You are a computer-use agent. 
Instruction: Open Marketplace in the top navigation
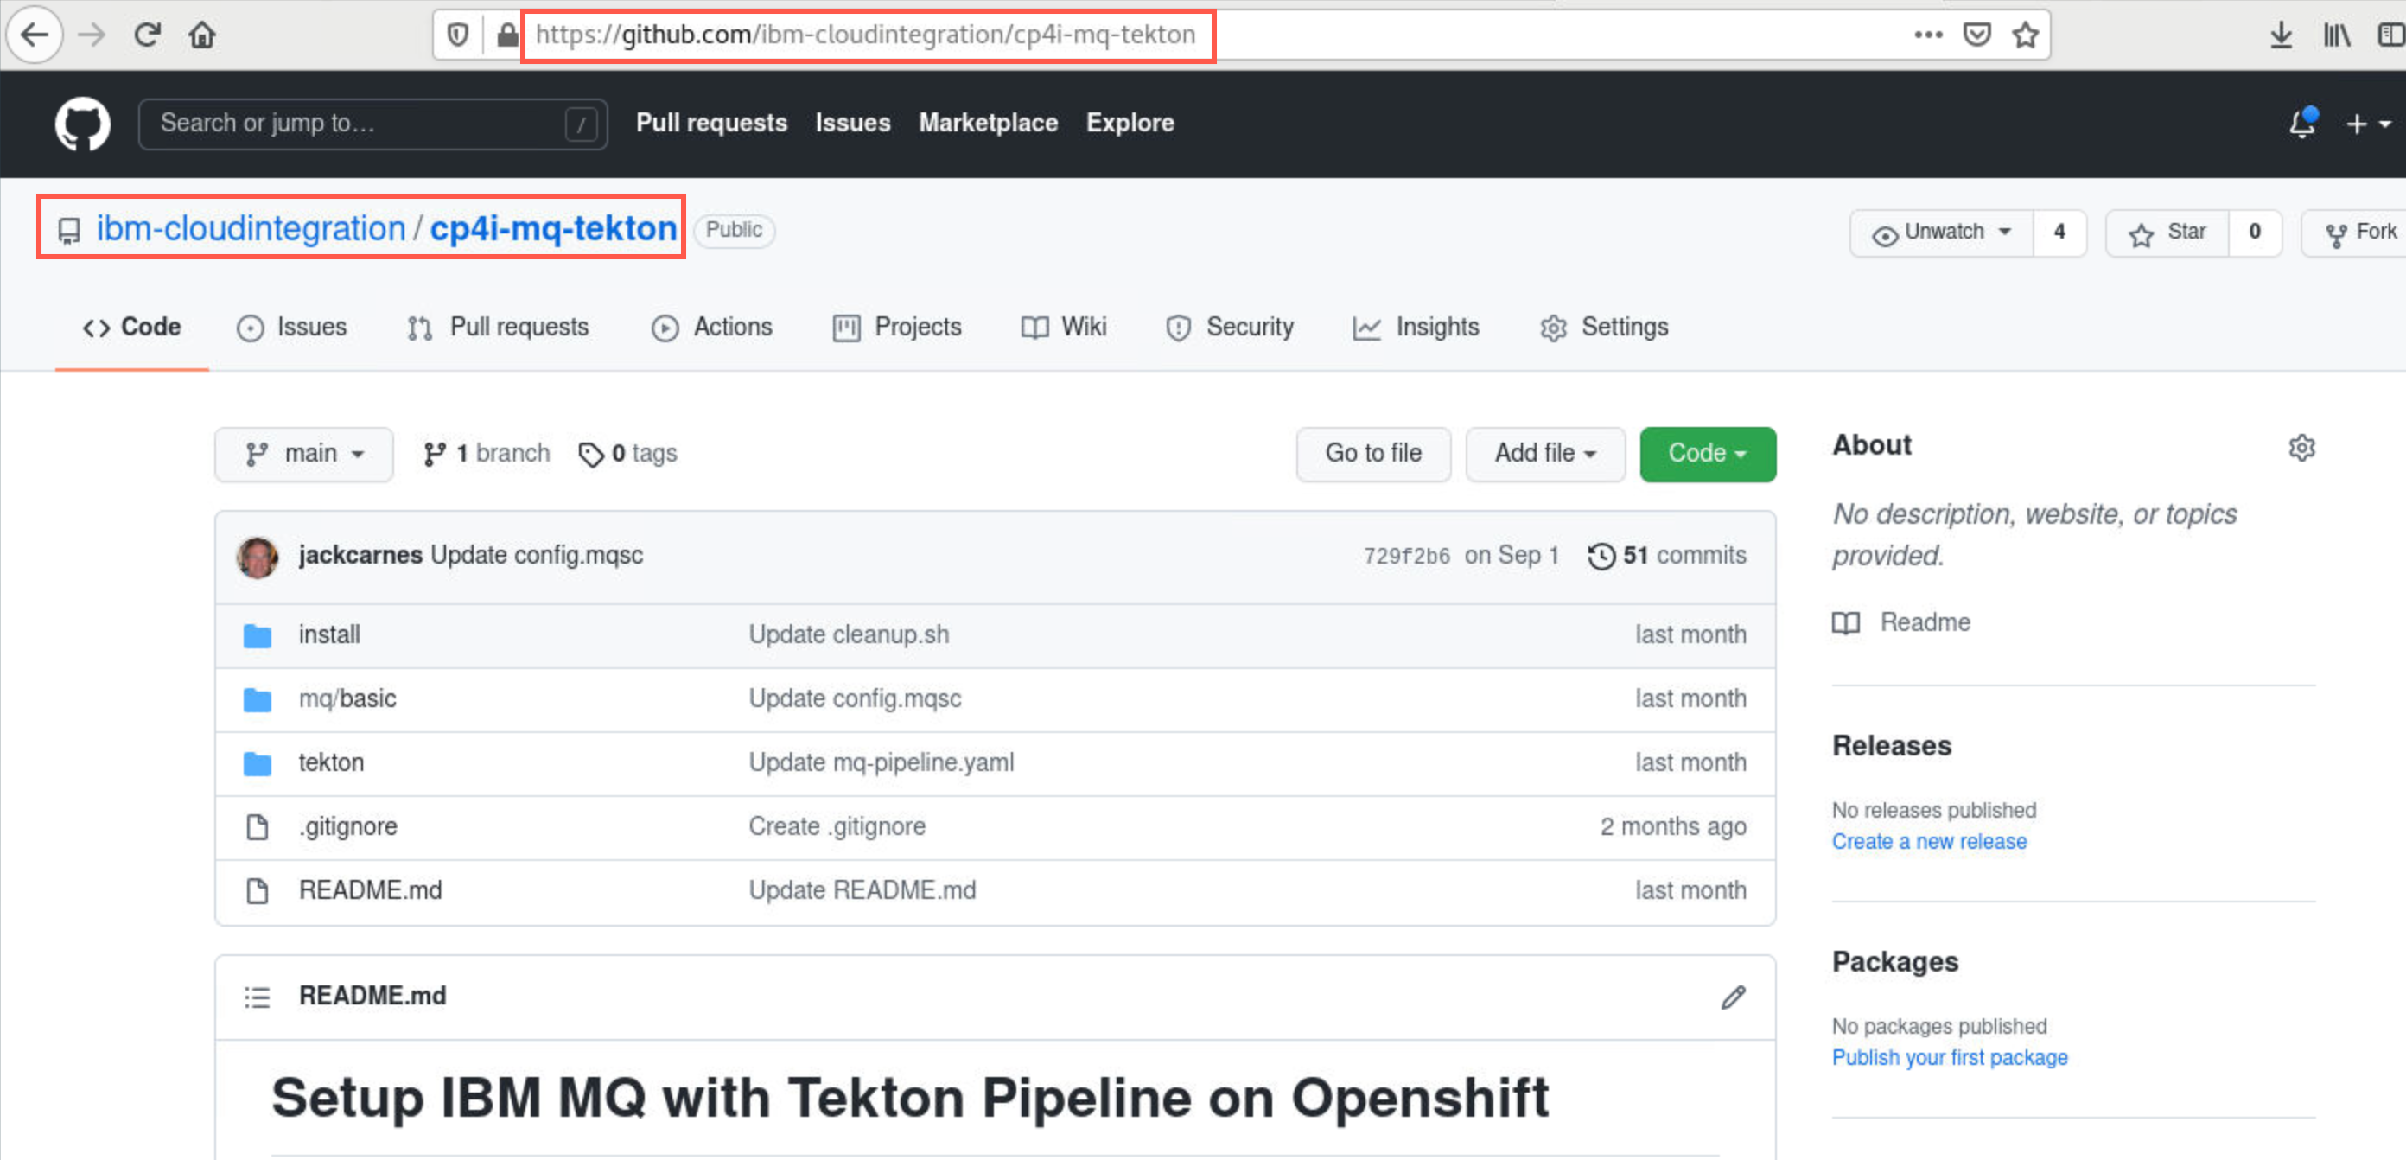[x=988, y=123]
